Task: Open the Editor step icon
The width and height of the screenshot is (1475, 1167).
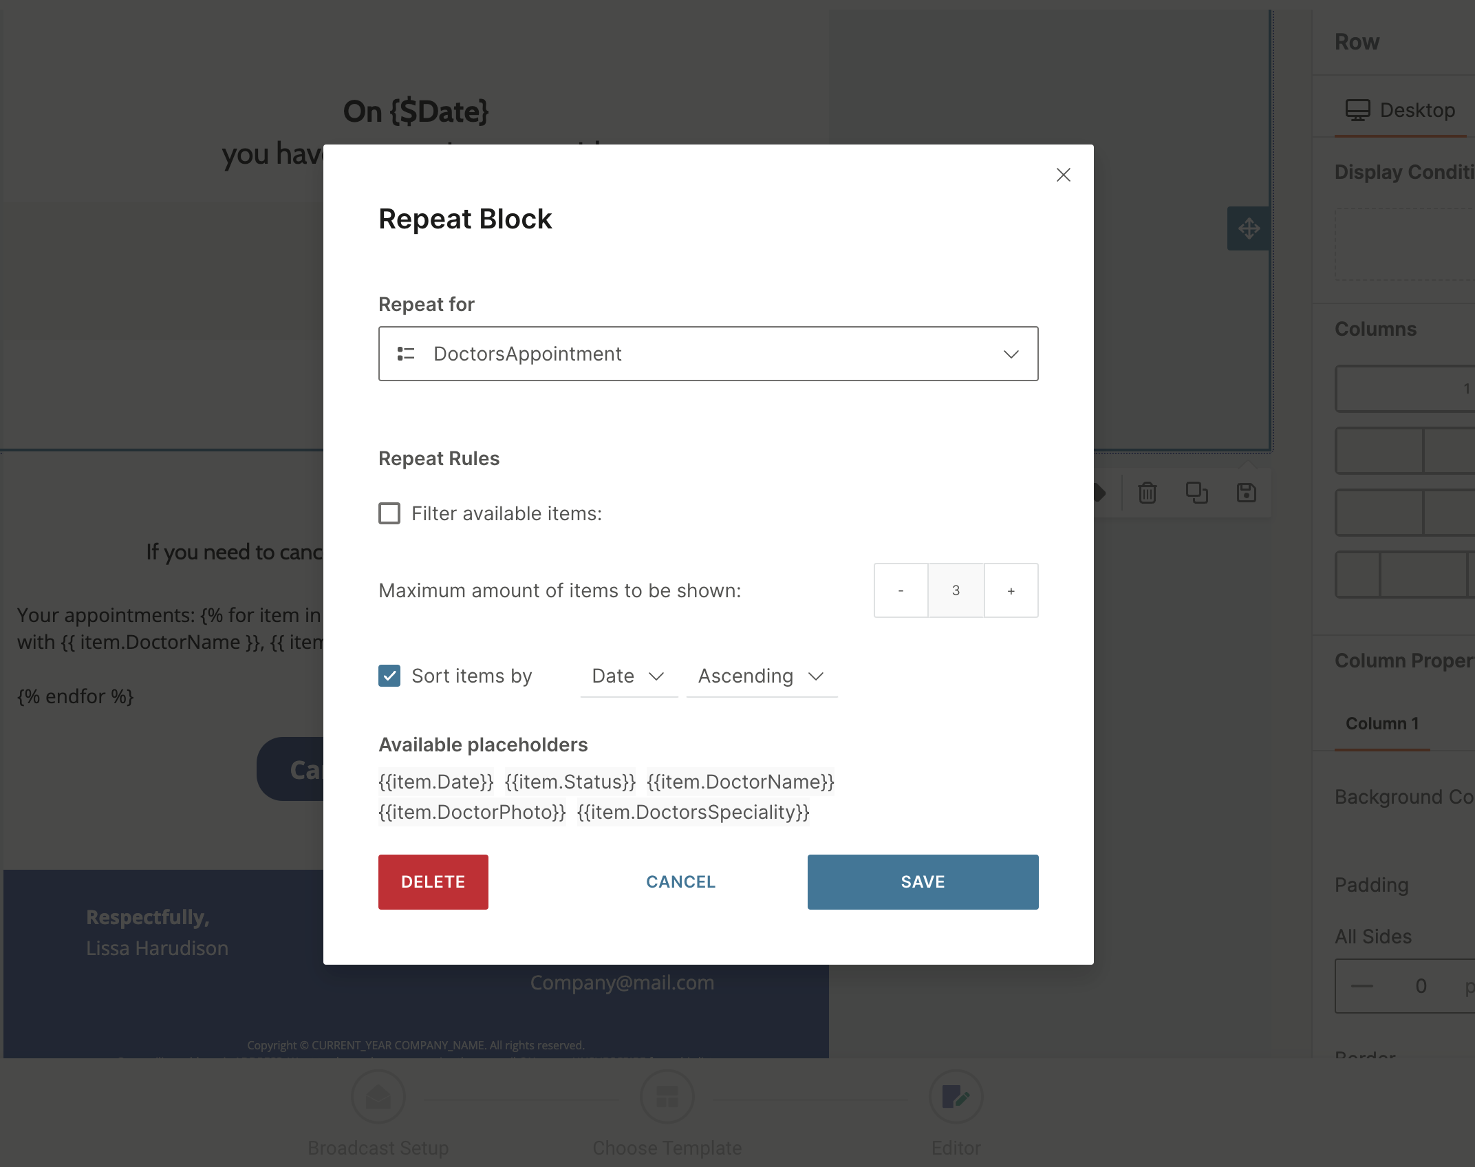Action: (956, 1097)
